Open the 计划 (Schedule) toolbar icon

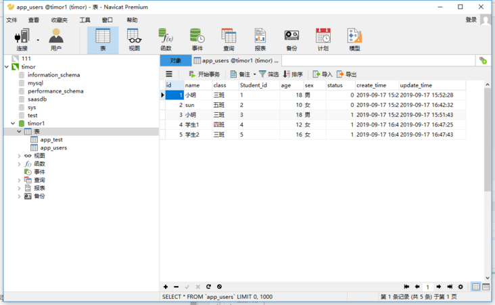point(323,40)
